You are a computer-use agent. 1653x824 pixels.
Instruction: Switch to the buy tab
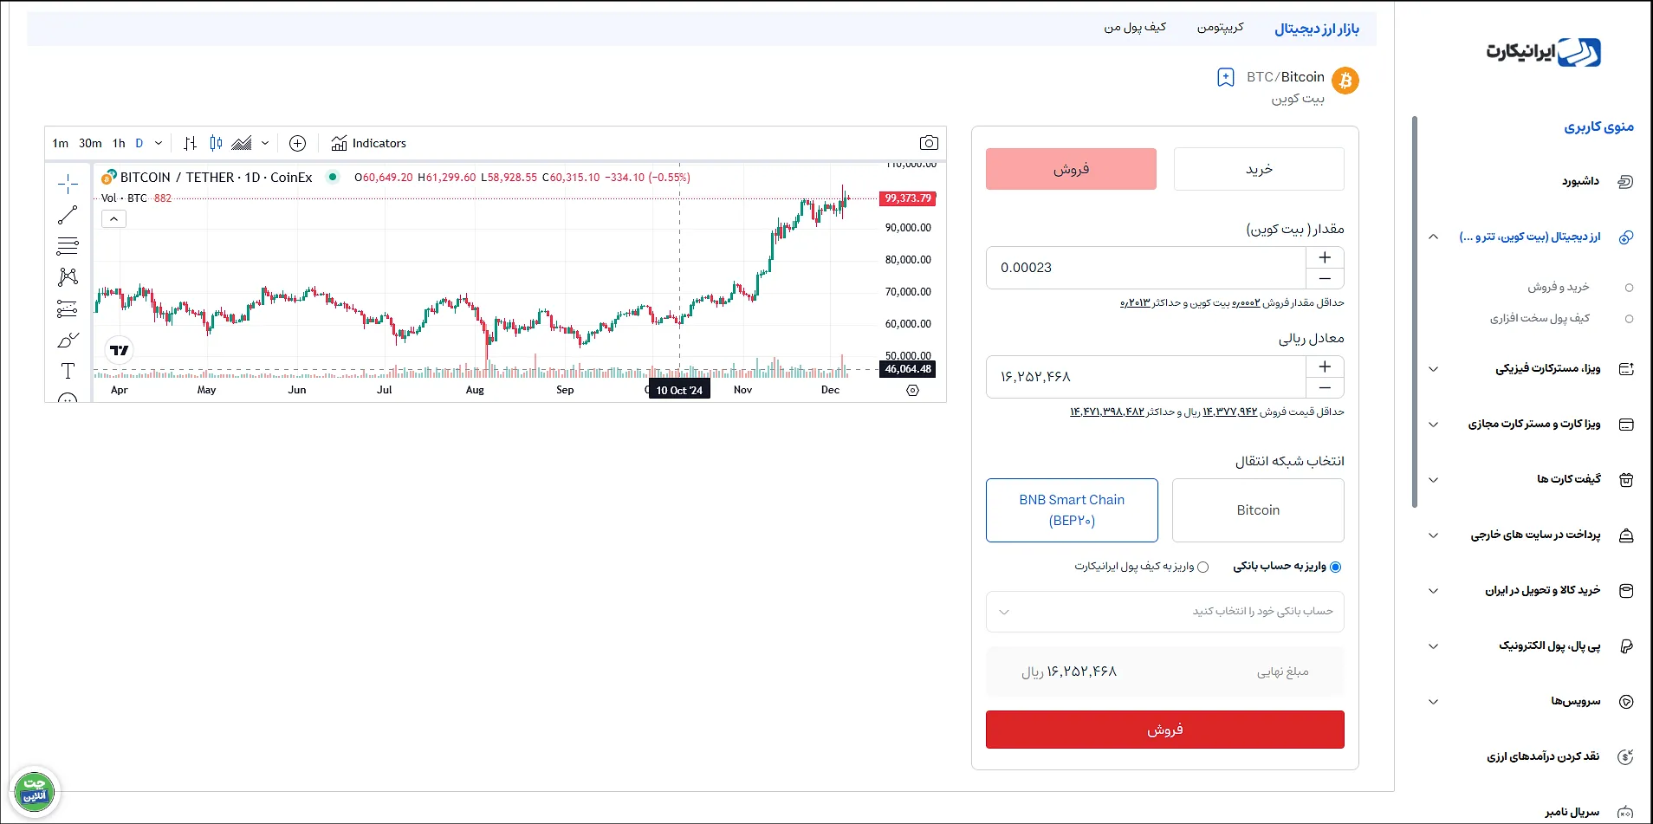pos(1259,169)
